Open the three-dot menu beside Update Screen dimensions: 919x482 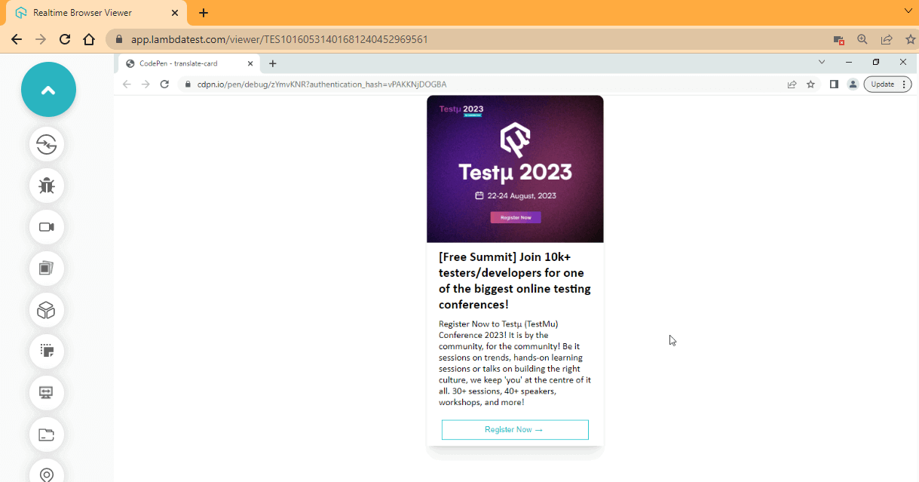point(904,84)
